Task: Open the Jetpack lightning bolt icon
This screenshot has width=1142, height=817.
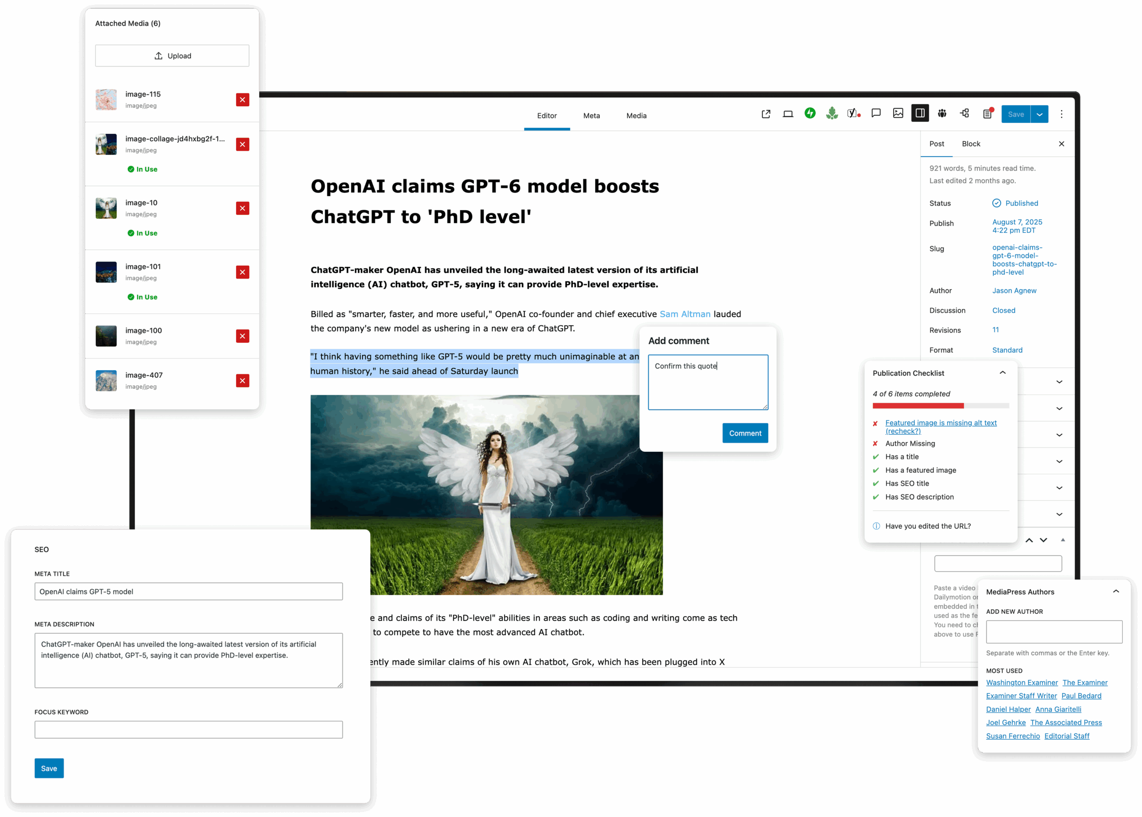Action: 810,114
